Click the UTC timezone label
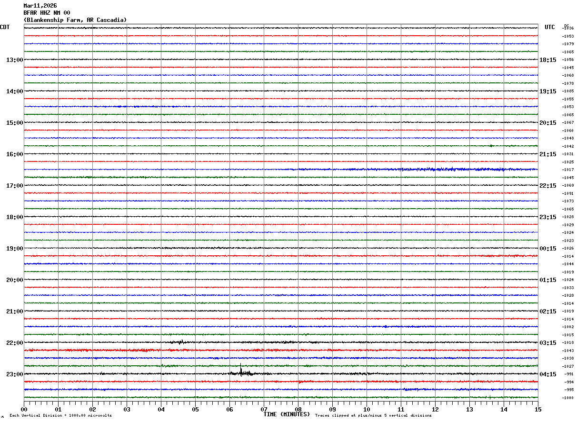Viewport: 576px width, 422px height. (550, 27)
